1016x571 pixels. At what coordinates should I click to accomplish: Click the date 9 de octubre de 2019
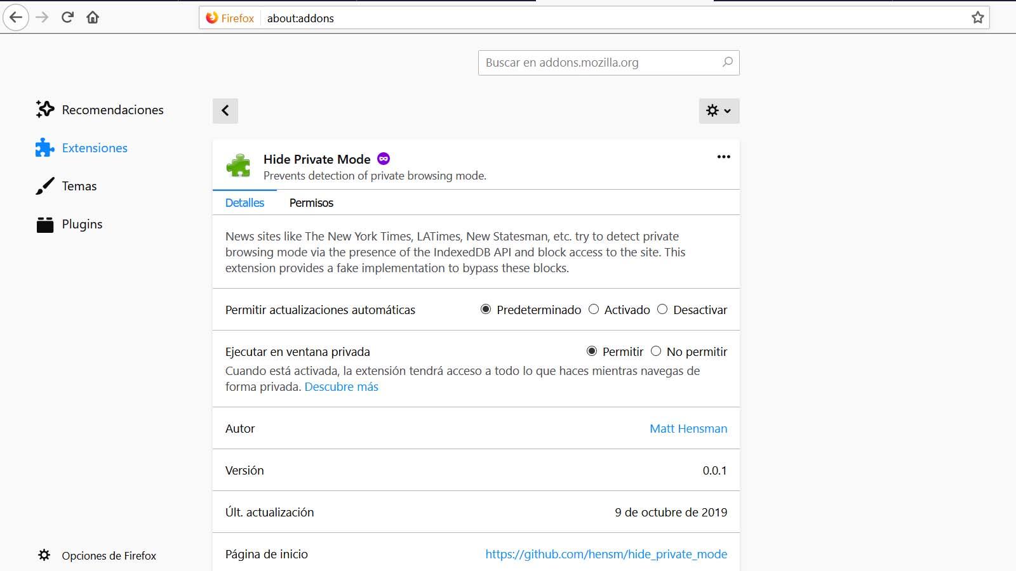[x=671, y=513]
